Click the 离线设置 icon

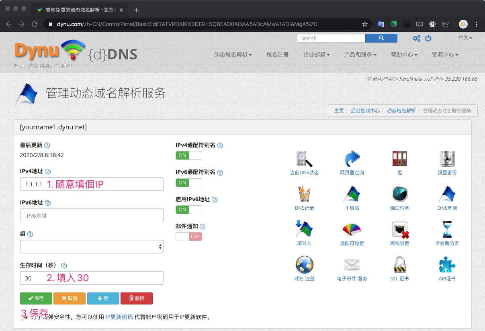click(x=399, y=230)
